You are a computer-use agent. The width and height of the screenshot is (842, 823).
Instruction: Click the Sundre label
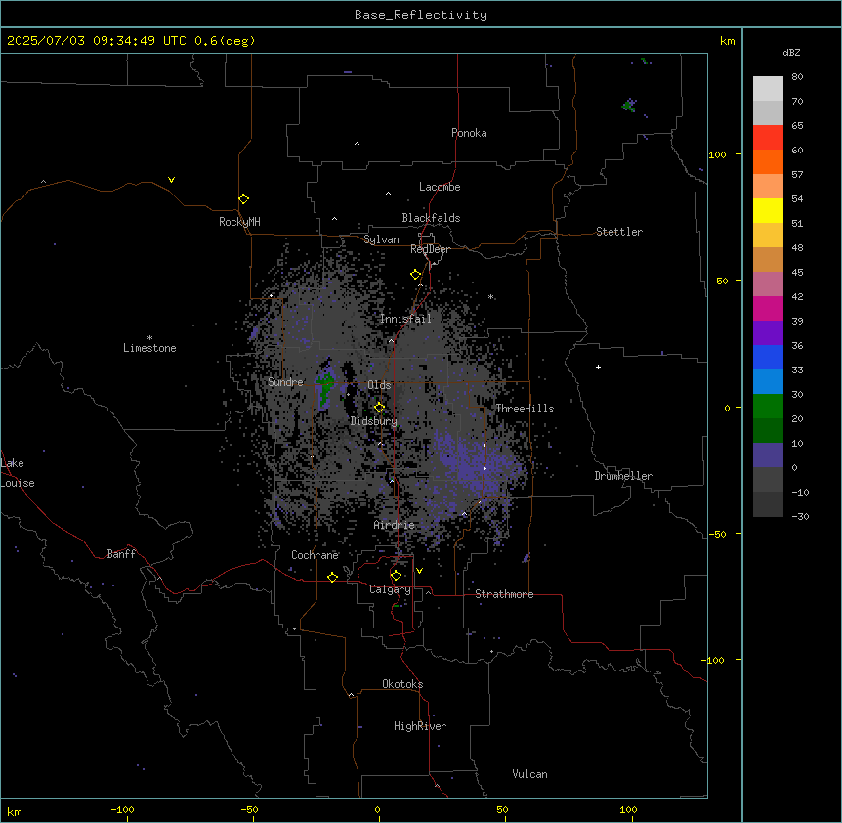(285, 382)
